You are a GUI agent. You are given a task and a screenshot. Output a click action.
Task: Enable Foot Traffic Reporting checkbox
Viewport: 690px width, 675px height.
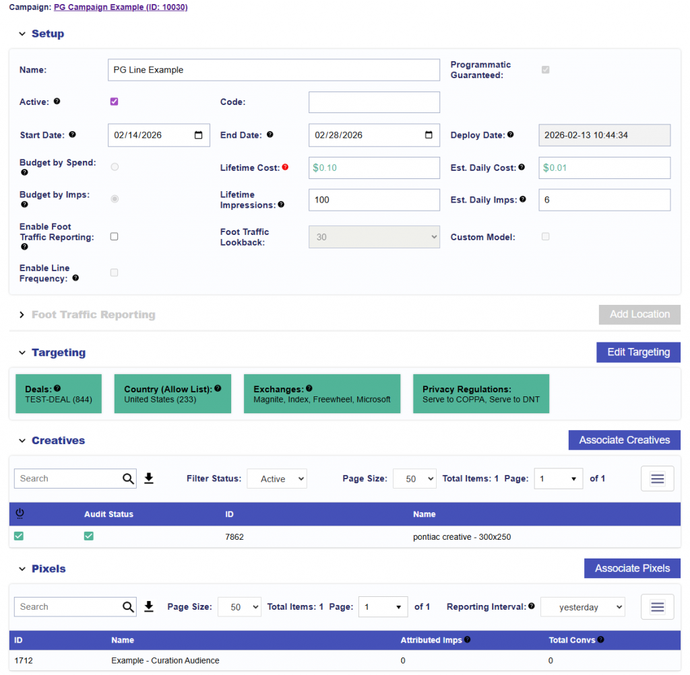115,236
